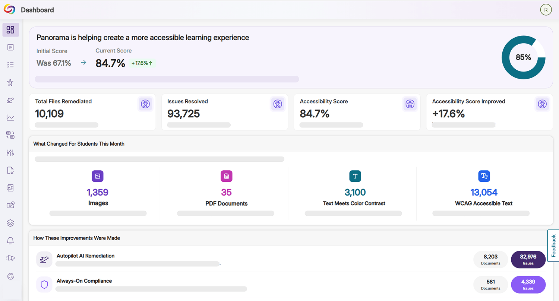
Task: Click the accessibility icon on Total Files Remediated card
Action: tap(145, 104)
